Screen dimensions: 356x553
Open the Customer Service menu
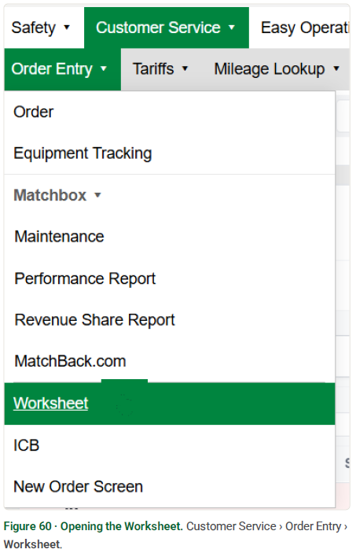(x=166, y=28)
